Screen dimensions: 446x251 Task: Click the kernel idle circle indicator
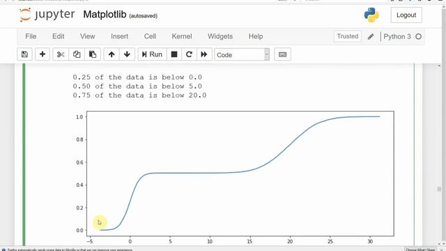pos(418,37)
